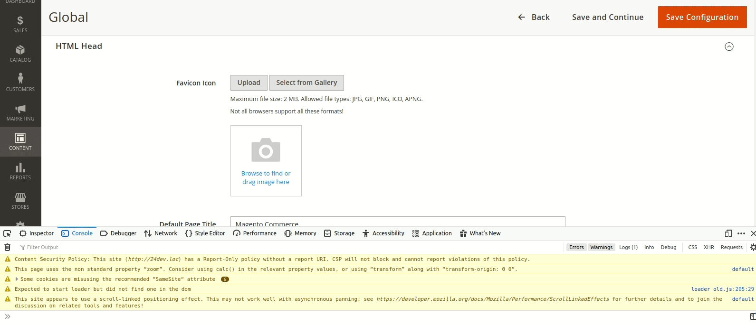The width and height of the screenshot is (756, 325).
Task: Toggle the Info filter
Action: click(x=649, y=247)
